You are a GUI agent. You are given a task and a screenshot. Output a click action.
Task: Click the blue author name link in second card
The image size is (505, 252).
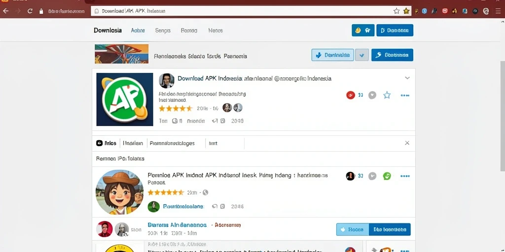[x=183, y=206]
